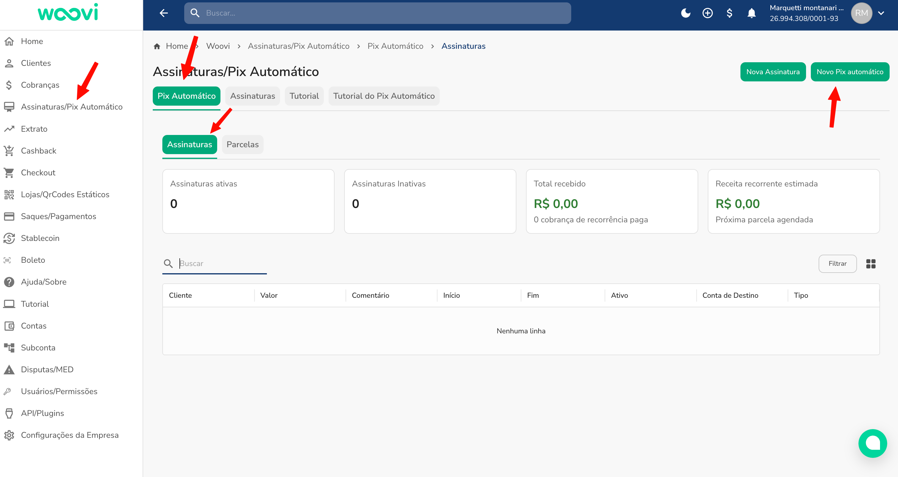Click Checkout shopping cart icon
Image resolution: width=898 pixels, height=477 pixels.
[x=9, y=173]
